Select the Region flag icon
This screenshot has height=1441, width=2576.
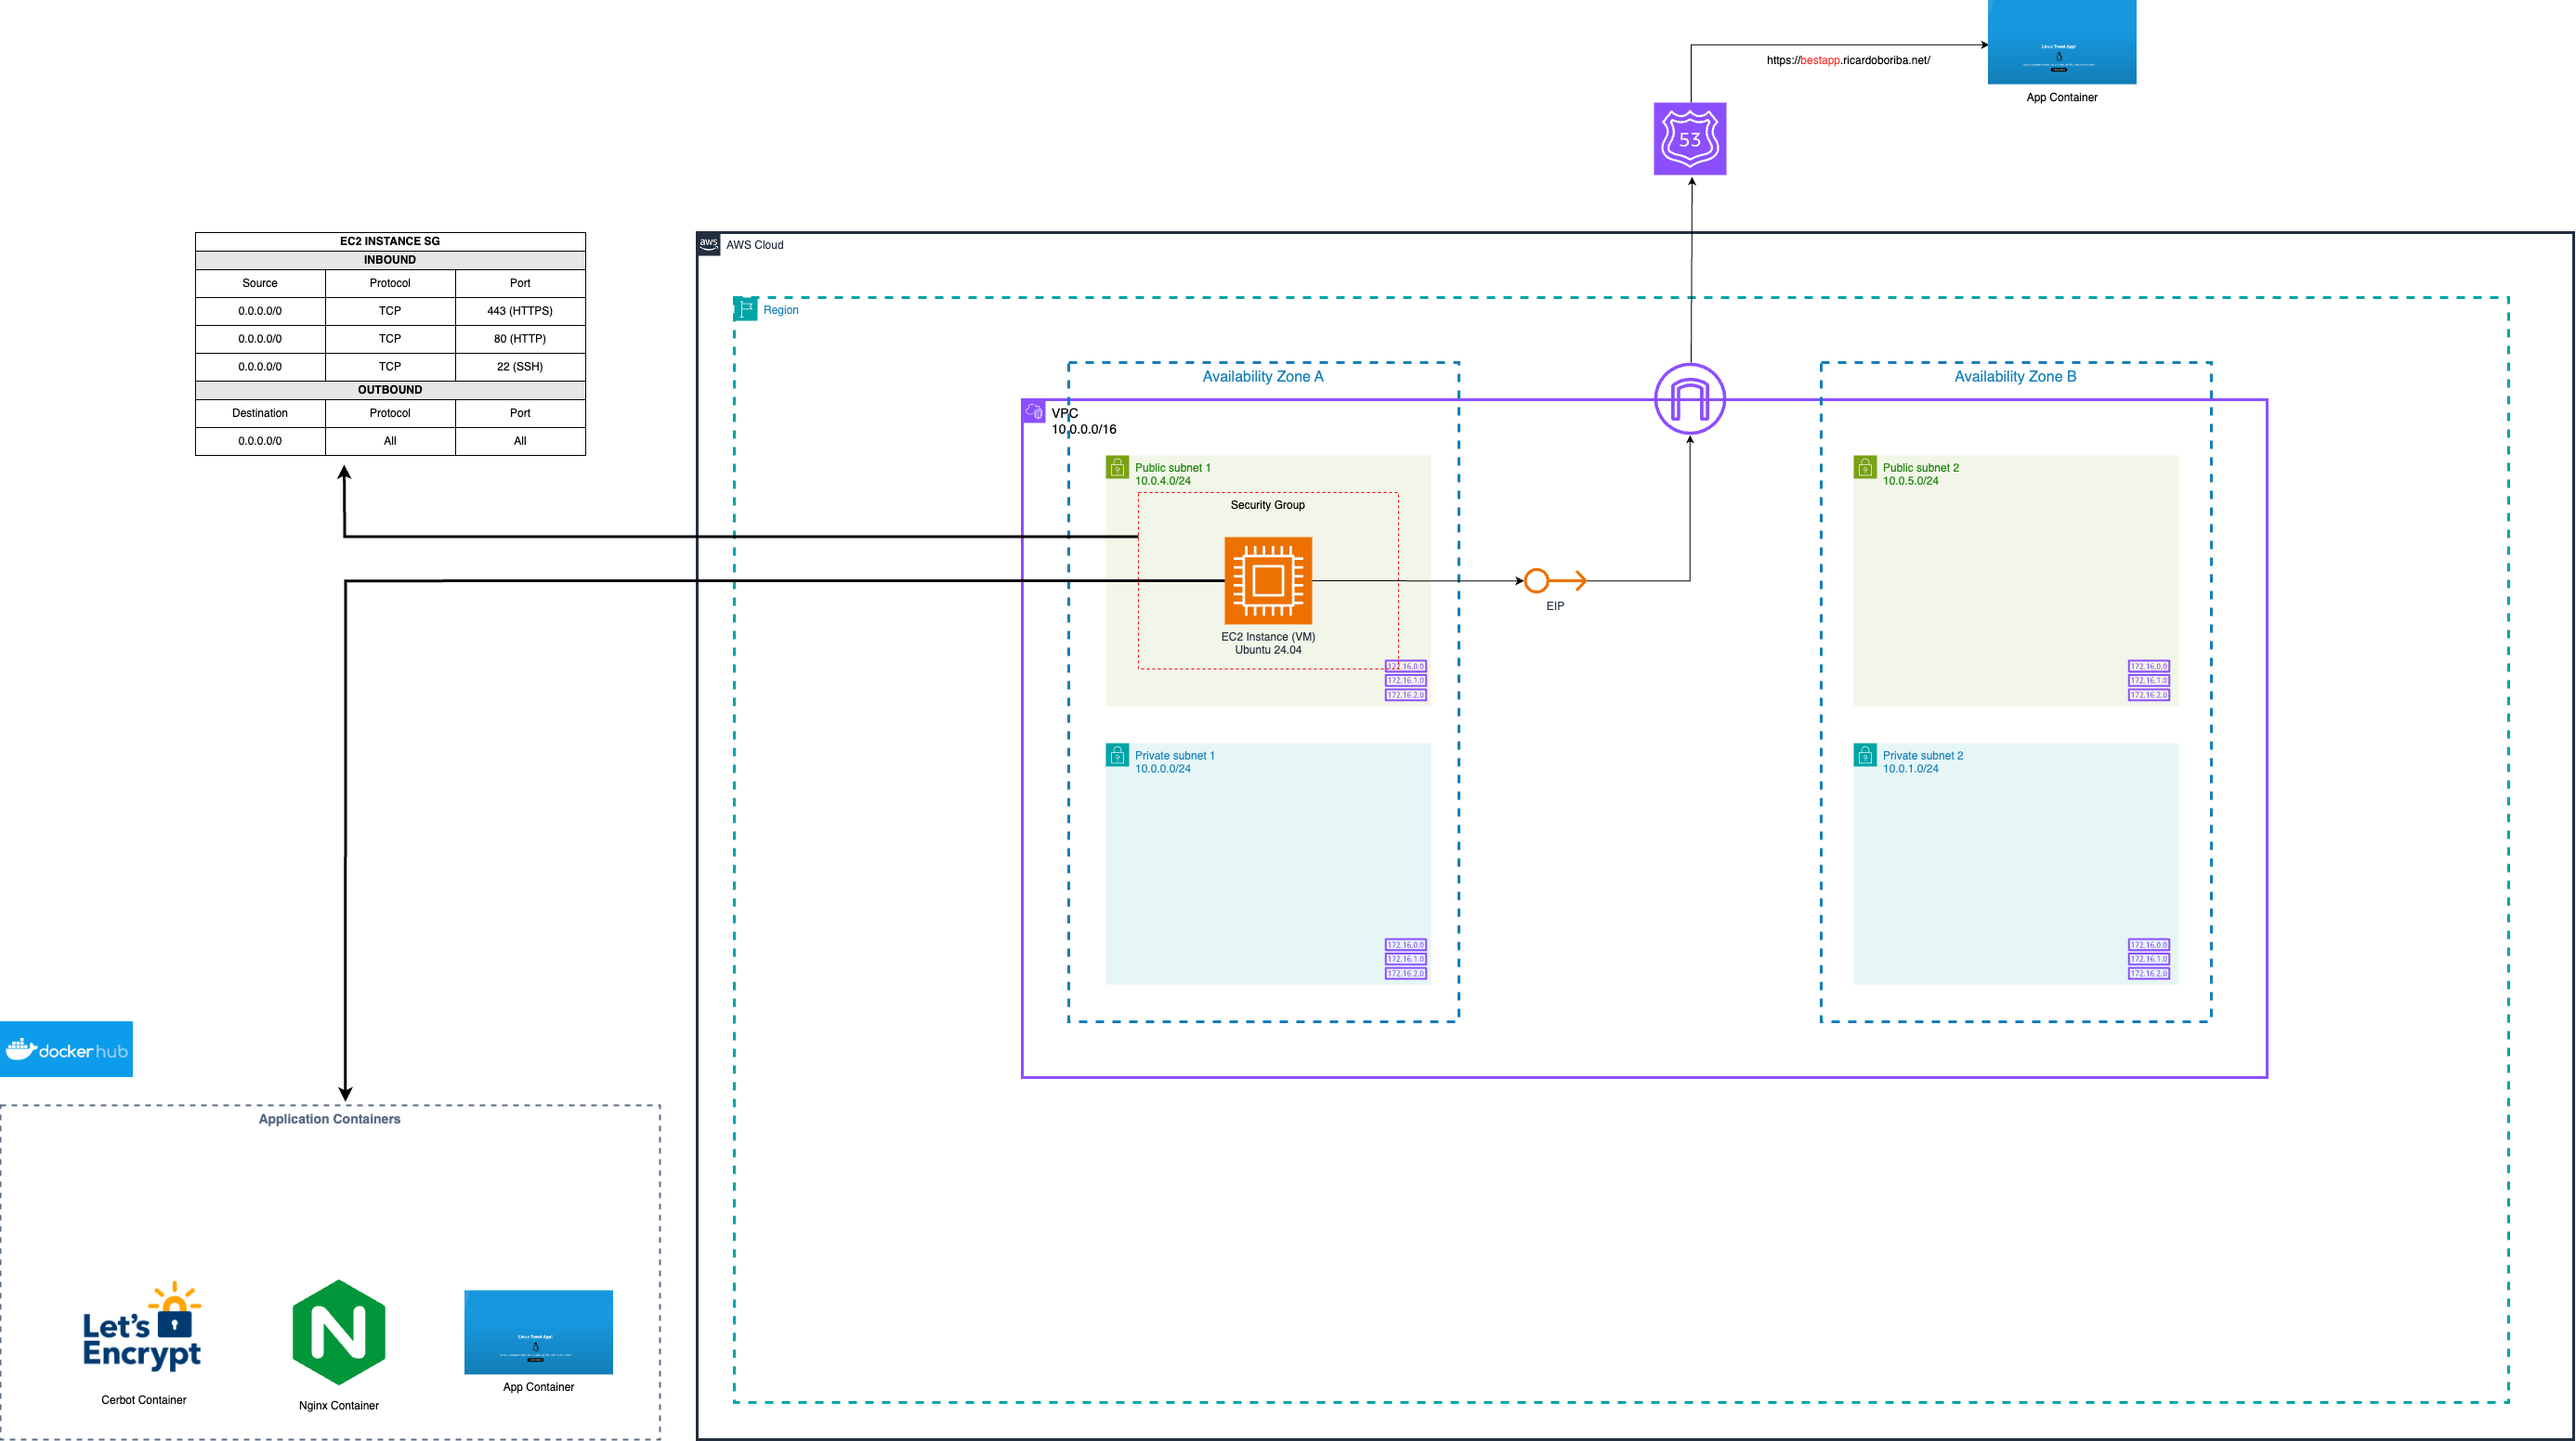(746, 309)
